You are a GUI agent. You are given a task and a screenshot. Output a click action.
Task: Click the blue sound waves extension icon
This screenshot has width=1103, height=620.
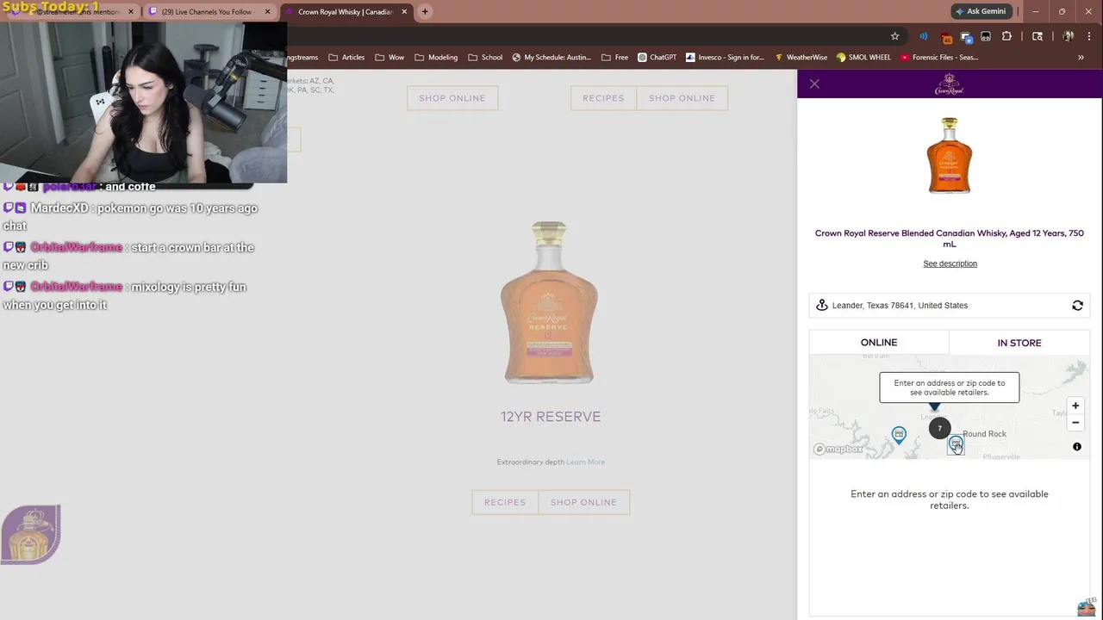pyautogui.click(x=923, y=36)
